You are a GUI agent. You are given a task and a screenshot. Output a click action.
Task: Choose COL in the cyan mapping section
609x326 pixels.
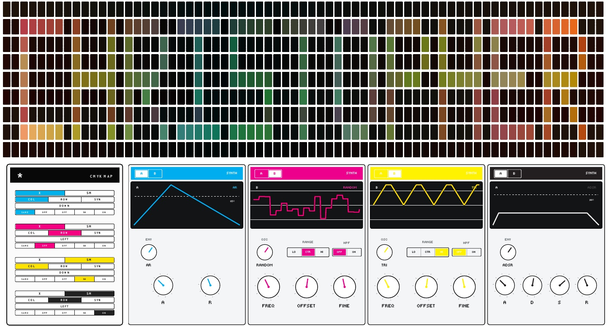(x=32, y=199)
